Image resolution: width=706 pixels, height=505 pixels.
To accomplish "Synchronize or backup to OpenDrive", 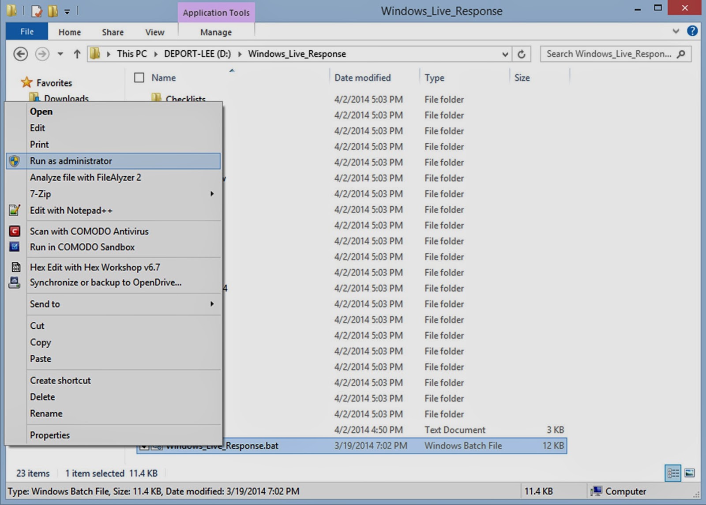I will tap(105, 282).
